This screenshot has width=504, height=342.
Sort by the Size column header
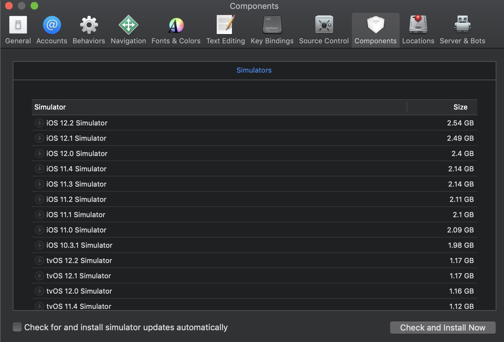[x=442, y=107]
